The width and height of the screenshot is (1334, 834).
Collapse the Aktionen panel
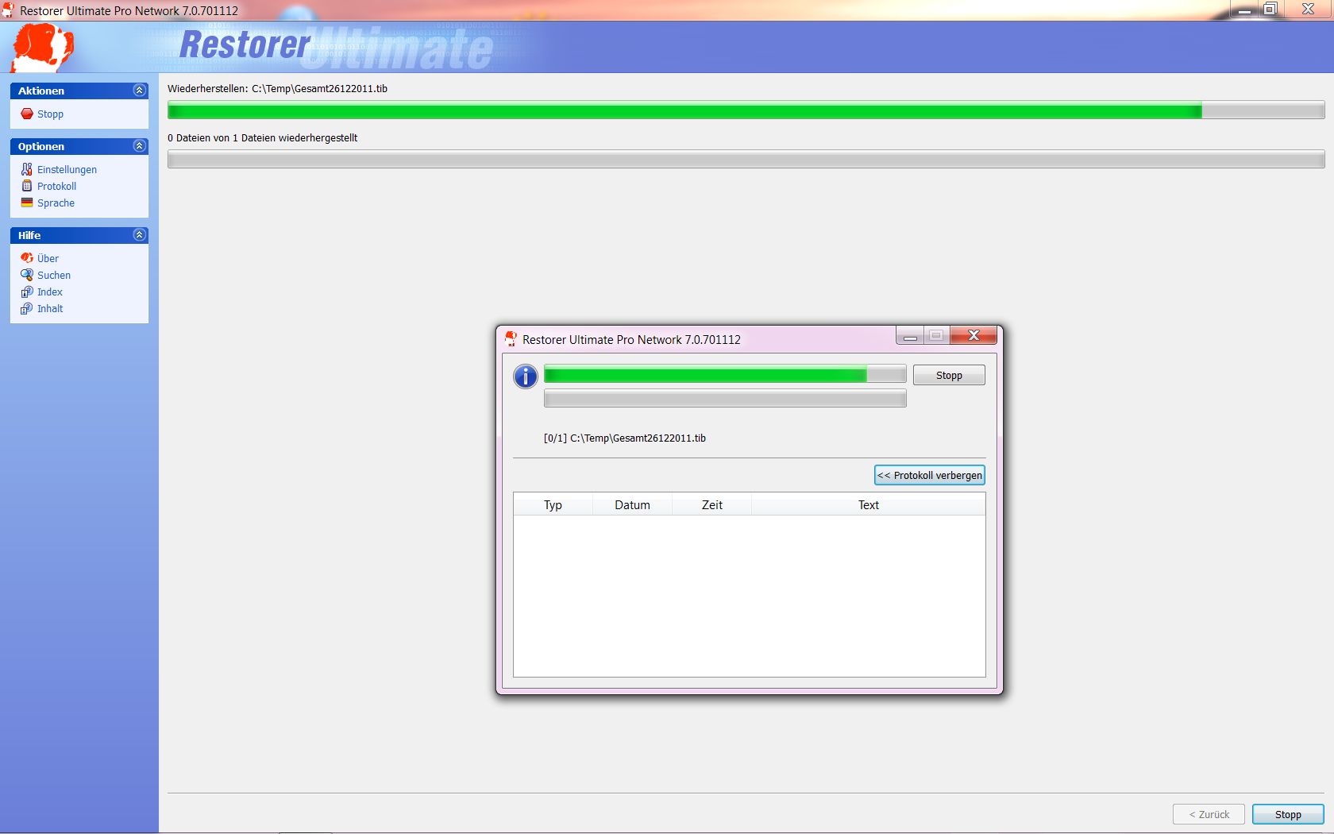pyautogui.click(x=140, y=91)
